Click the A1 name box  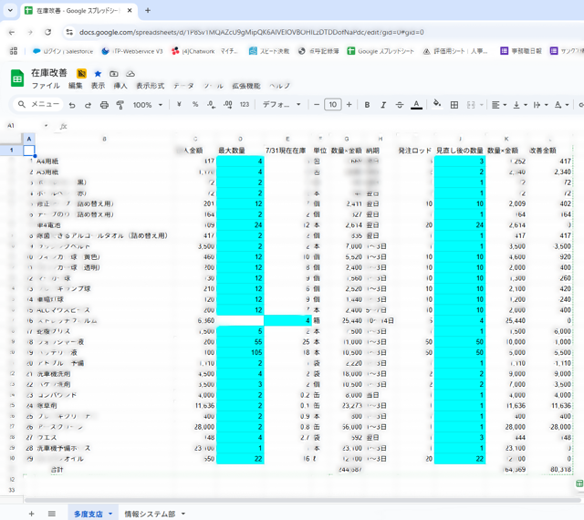27,126
